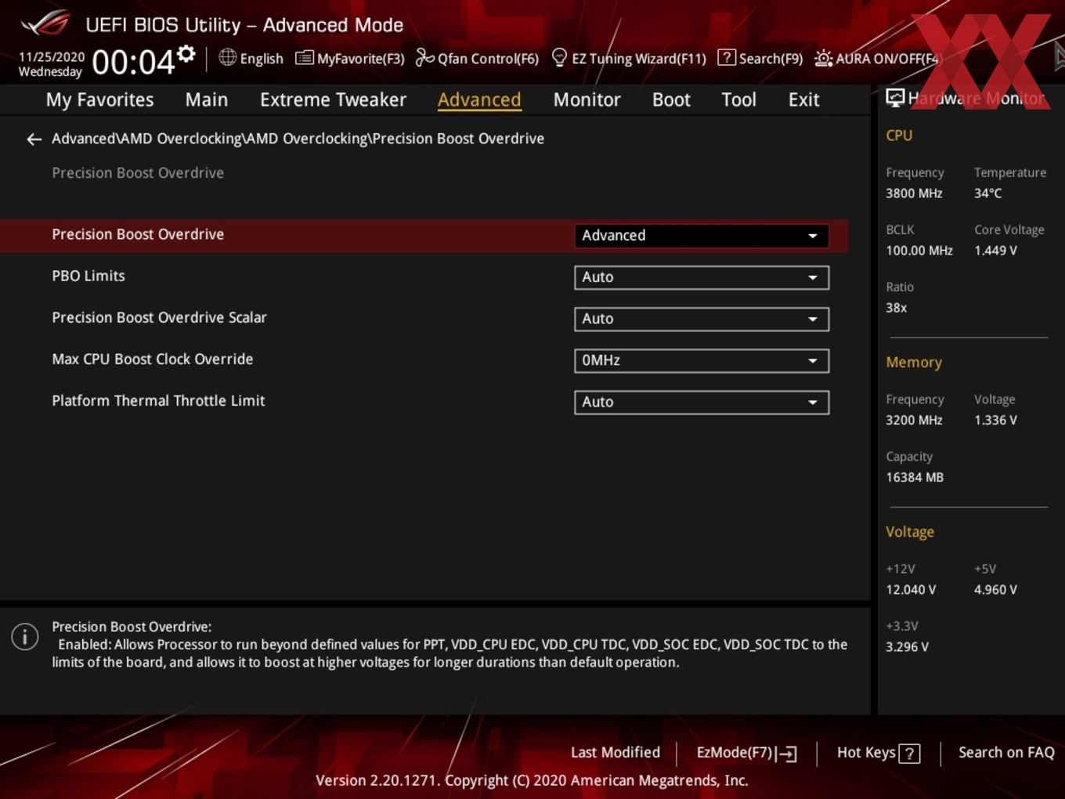This screenshot has width=1065, height=799.
Task: Click the AURA light icon
Action: click(x=823, y=59)
